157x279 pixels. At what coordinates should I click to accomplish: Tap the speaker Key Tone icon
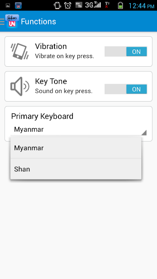click(x=20, y=86)
